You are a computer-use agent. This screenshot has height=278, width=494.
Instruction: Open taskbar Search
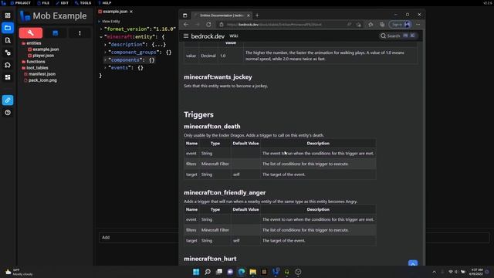point(208,272)
